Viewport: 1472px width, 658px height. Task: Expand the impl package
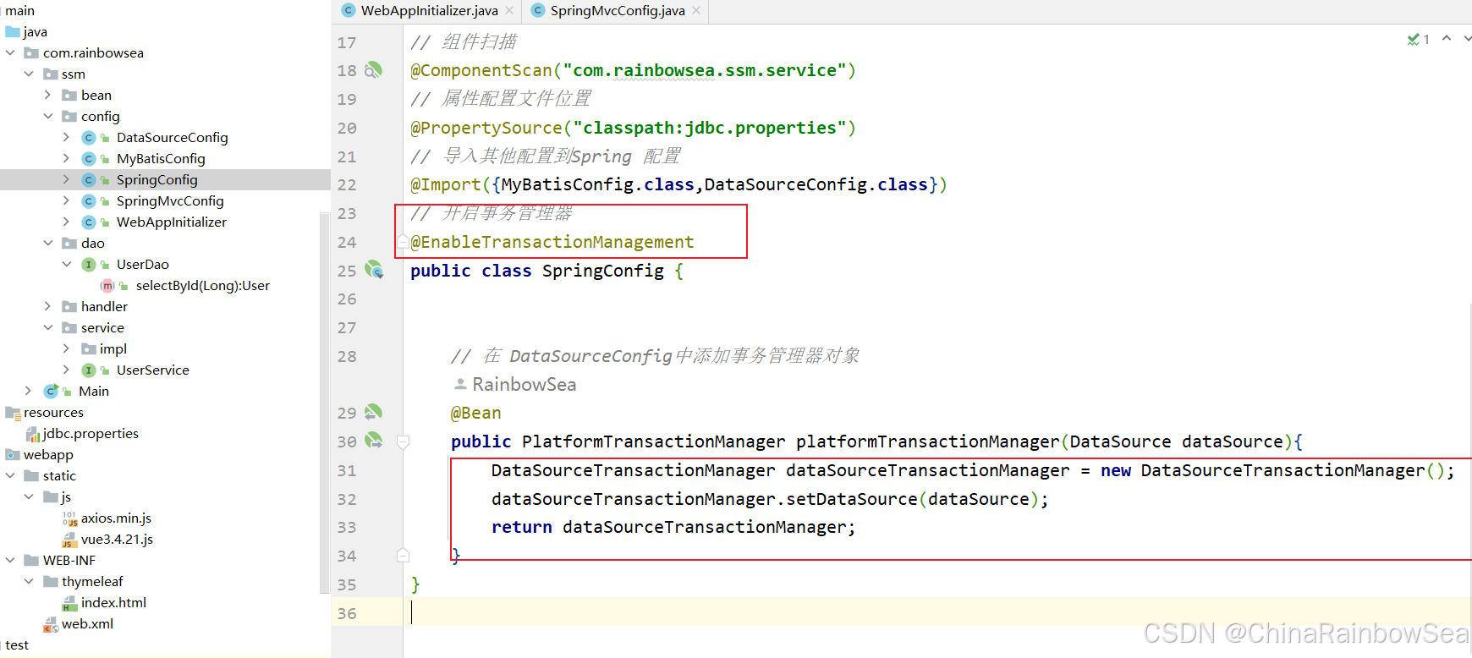coord(66,348)
